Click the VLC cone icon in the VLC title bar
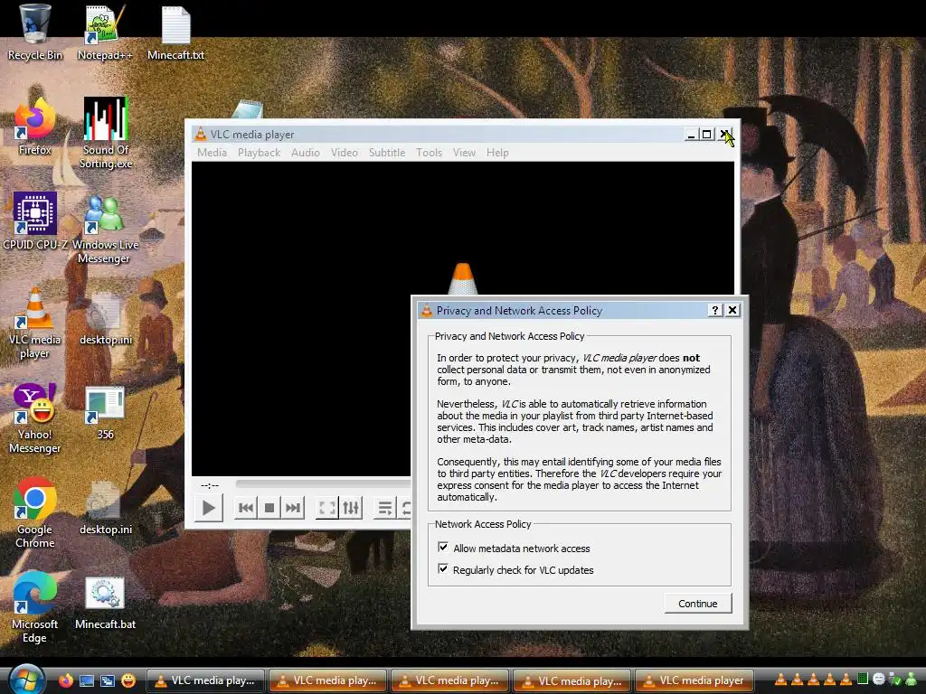This screenshot has width=926, height=694. [x=201, y=134]
